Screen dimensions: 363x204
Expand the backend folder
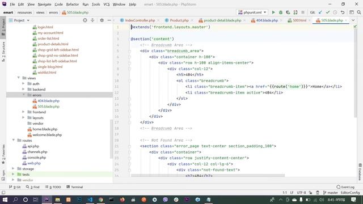[23, 90]
